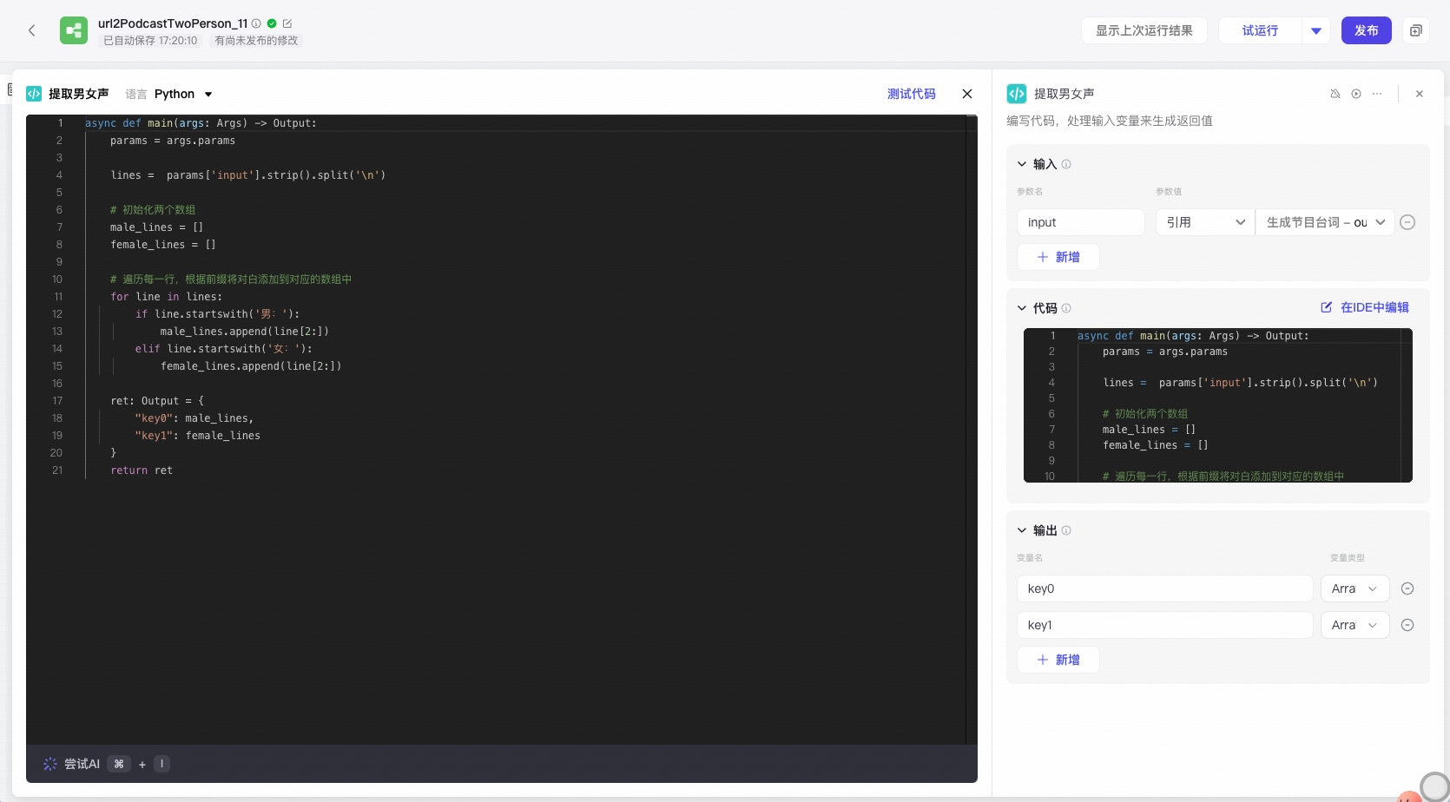1450x802 pixels.
Task: Open key0 variable type dropdown
Action: tap(1354, 588)
